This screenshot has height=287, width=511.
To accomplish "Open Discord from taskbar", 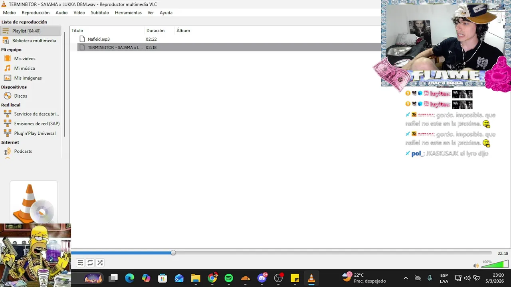I will pos(262,278).
